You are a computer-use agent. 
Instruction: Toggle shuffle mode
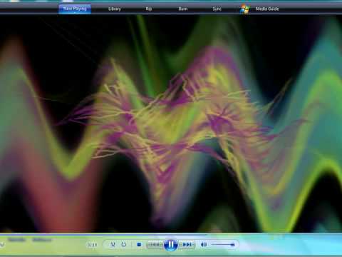(113, 244)
